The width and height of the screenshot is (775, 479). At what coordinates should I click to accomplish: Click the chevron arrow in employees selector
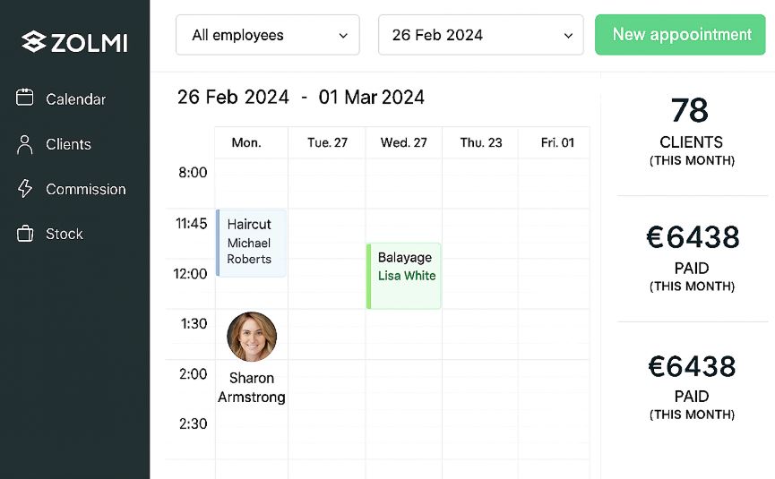pyautogui.click(x=343, y=36)
